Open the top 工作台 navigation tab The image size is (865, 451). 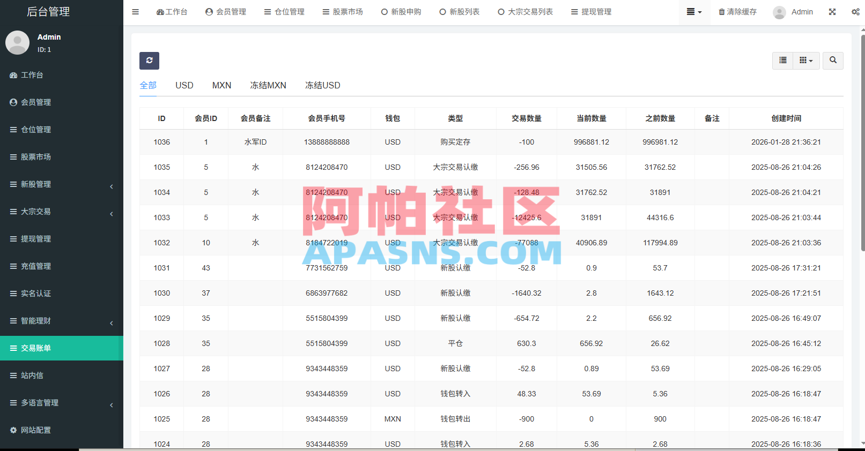tap(172, 12)
